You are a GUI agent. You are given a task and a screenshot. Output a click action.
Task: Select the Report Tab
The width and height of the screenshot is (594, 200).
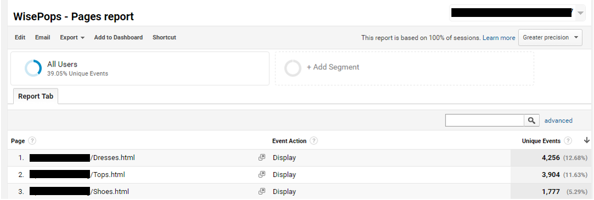(x=36, y=96)
